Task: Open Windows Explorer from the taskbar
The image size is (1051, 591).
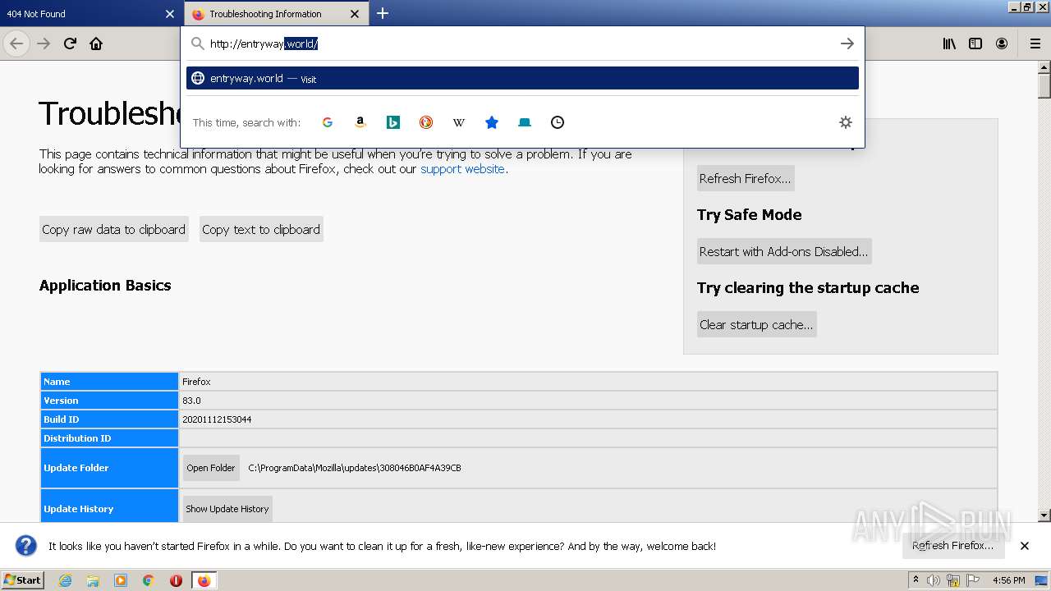Action: [93, 580]
